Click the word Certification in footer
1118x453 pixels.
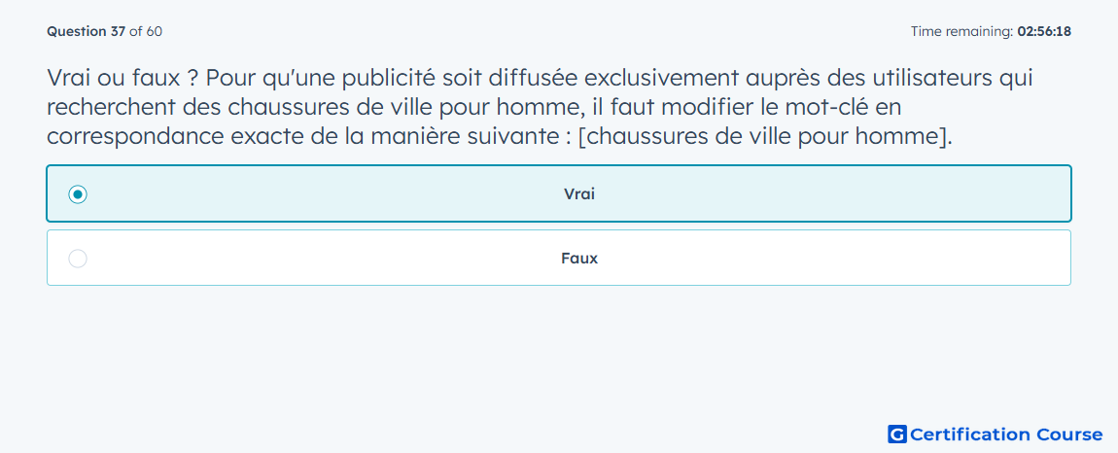pos(970,435)
